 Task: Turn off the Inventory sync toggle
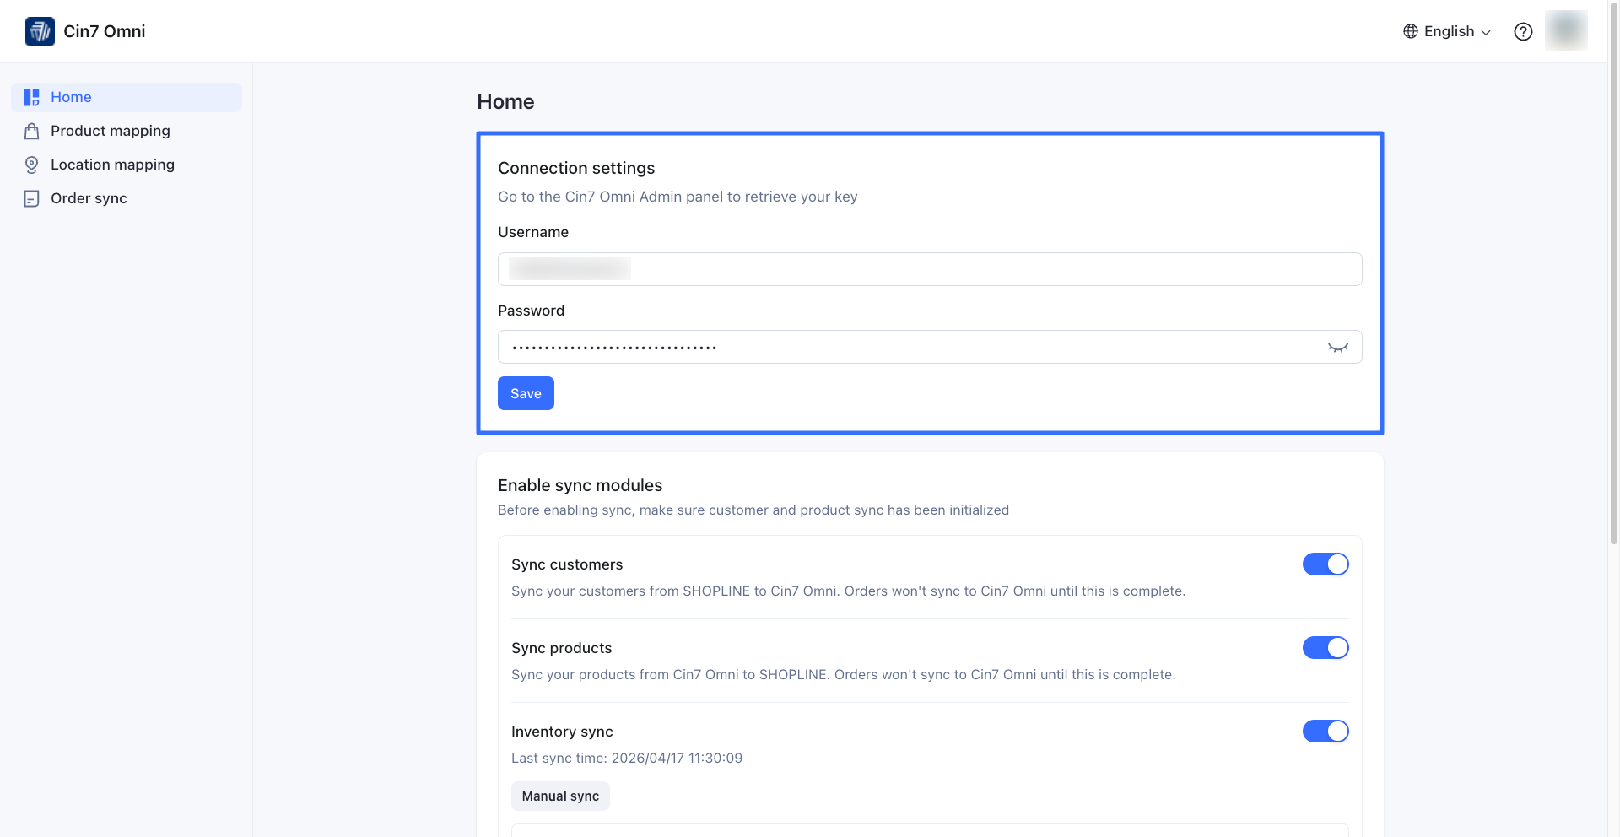(1326, 731)
